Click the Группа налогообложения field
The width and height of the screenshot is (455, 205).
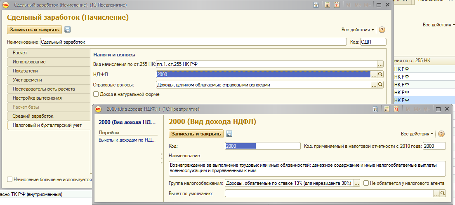pyautogui.click(x=289, y=183)
